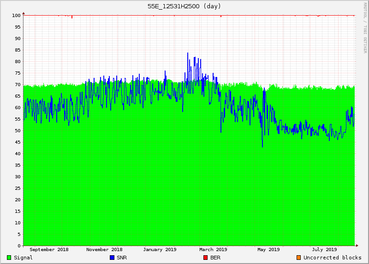Screen dimensions: 369x264
Task: Click the chart title 55E_12531H2500 (day)
Action: coord(184,6)
